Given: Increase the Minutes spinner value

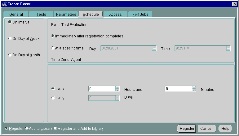Looking at the screenshot, I should click(194, 87).
